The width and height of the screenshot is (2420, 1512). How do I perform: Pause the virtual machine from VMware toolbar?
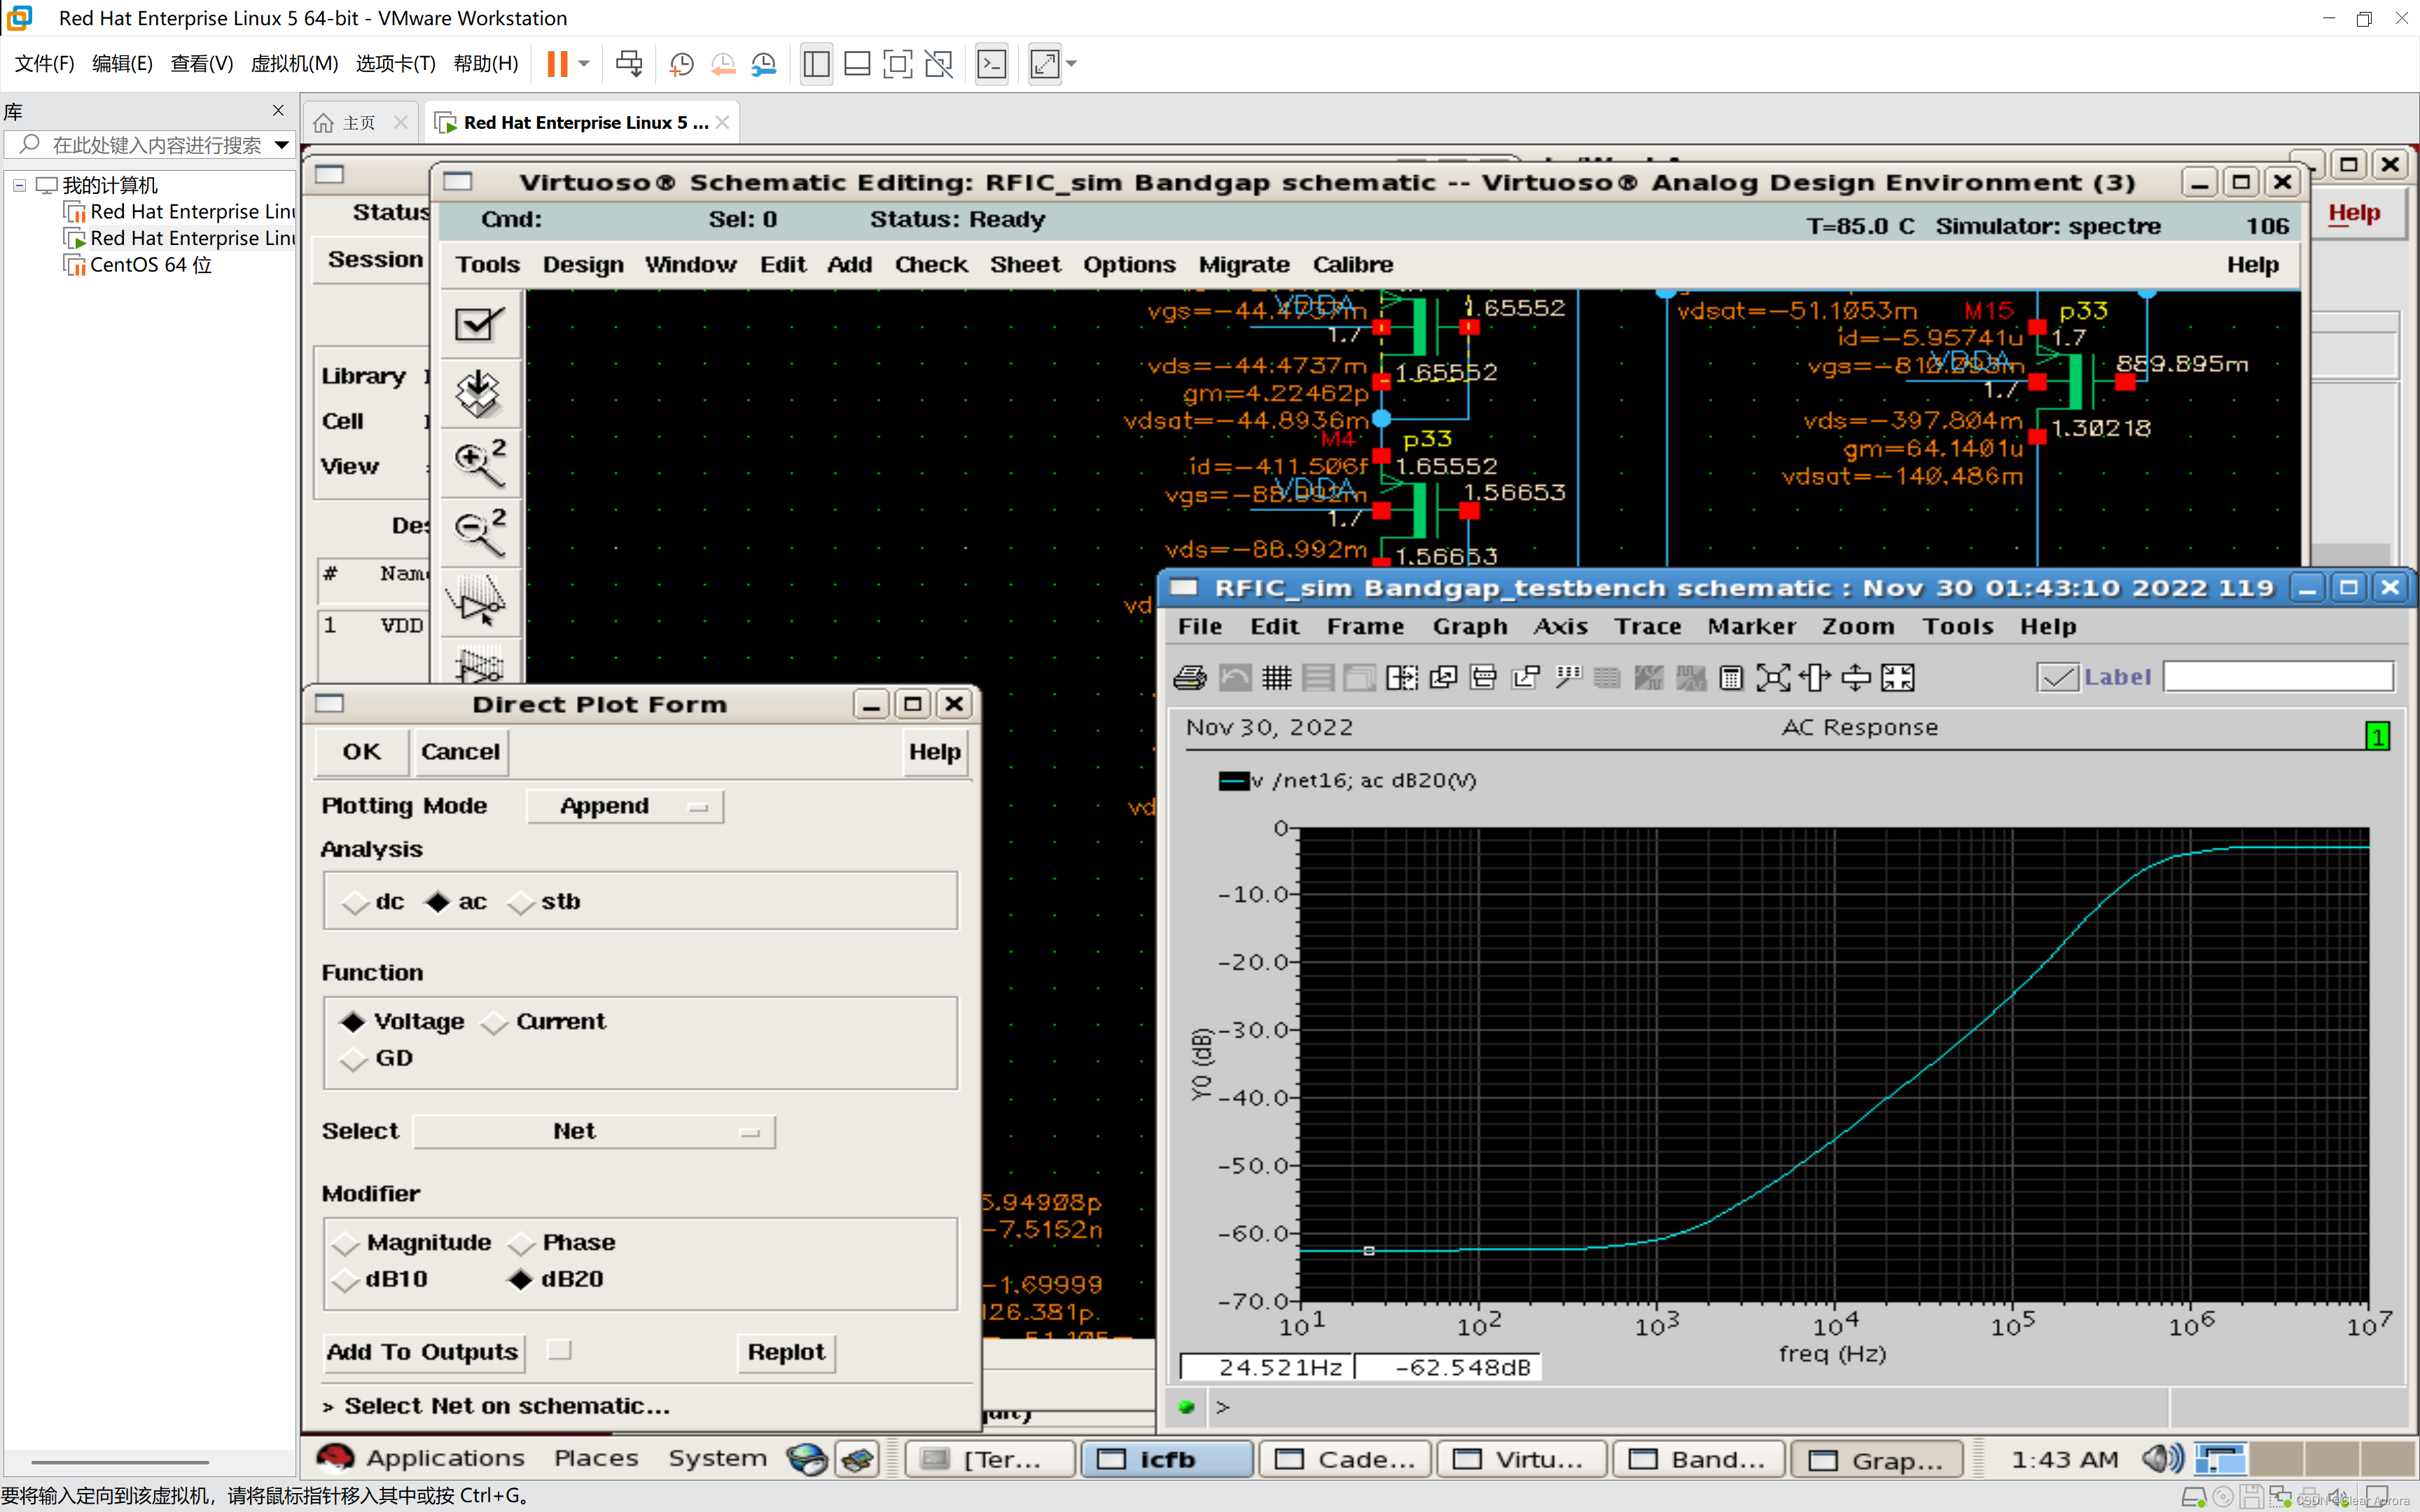coord(557,64)
